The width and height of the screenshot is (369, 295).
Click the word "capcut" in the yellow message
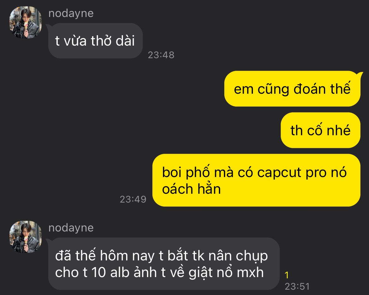click(x=279, y=173)
